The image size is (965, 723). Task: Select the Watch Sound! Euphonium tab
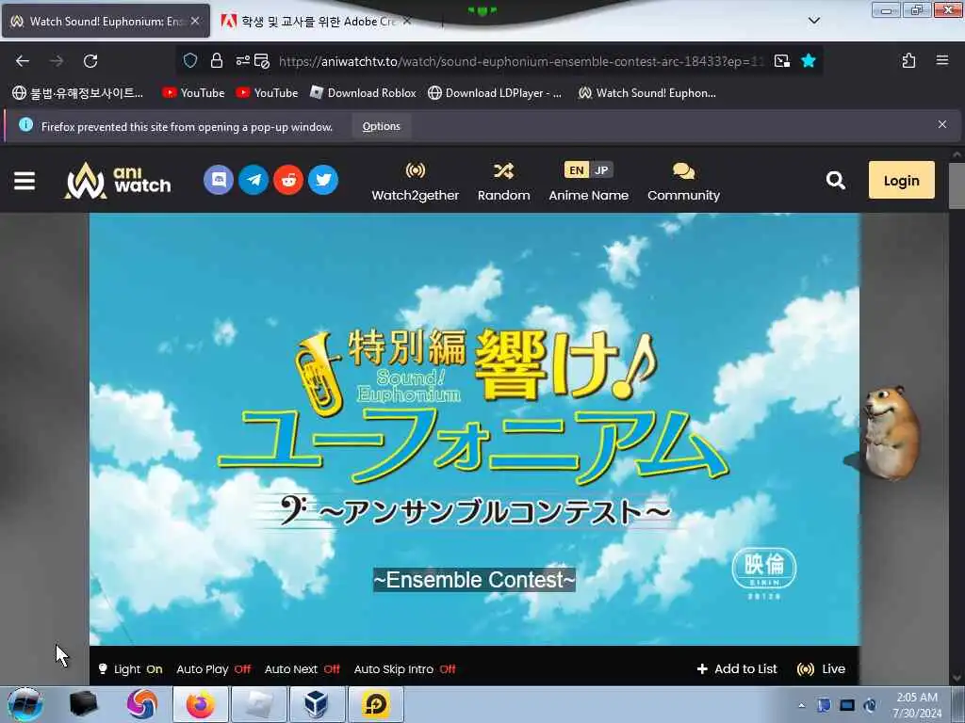106,21
